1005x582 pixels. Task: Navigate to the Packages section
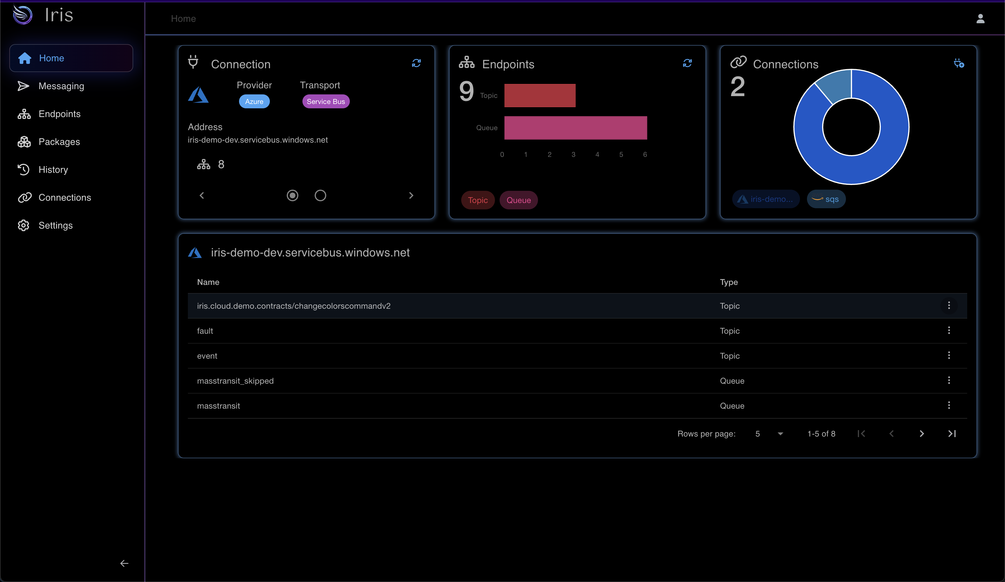59,142
